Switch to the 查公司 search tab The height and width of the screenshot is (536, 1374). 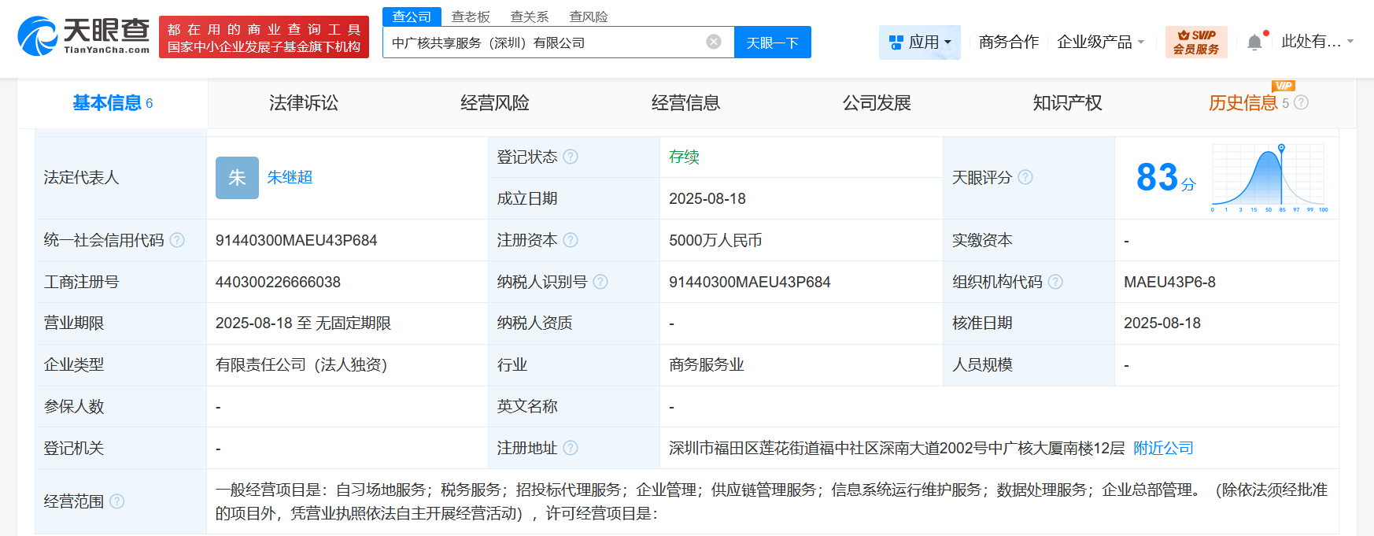412,16
